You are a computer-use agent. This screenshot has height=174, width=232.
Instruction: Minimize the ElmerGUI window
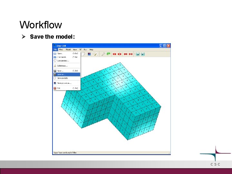point(161,46)
